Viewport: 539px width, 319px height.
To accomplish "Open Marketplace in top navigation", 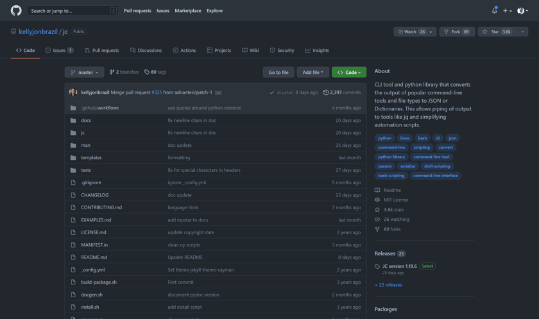I will coord(188,11).
